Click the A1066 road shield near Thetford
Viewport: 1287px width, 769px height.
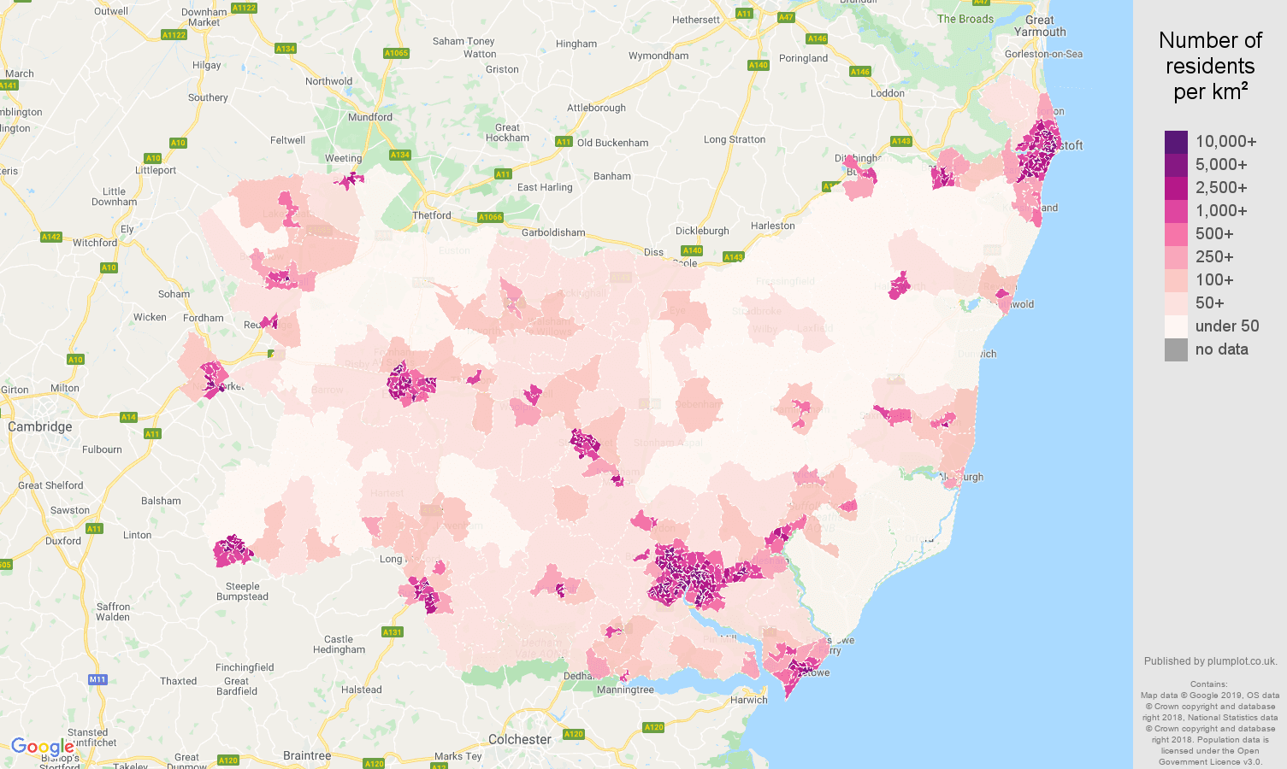click(490, 217)
